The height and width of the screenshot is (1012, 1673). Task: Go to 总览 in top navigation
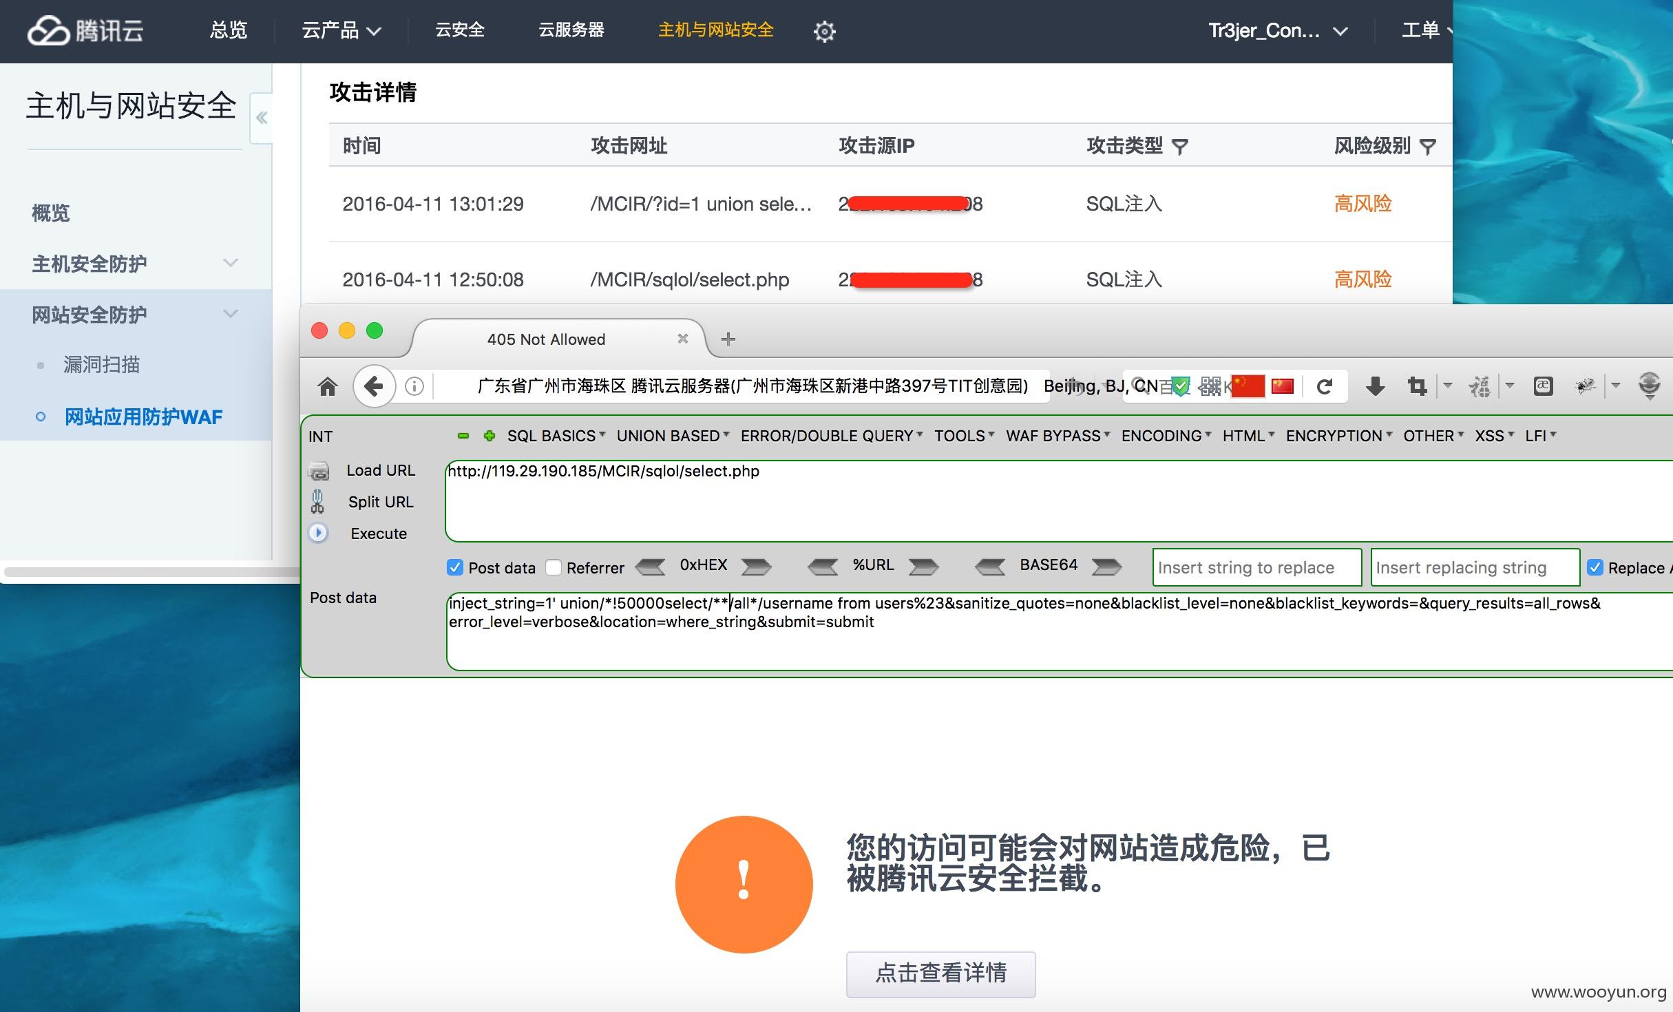(229, 30)
